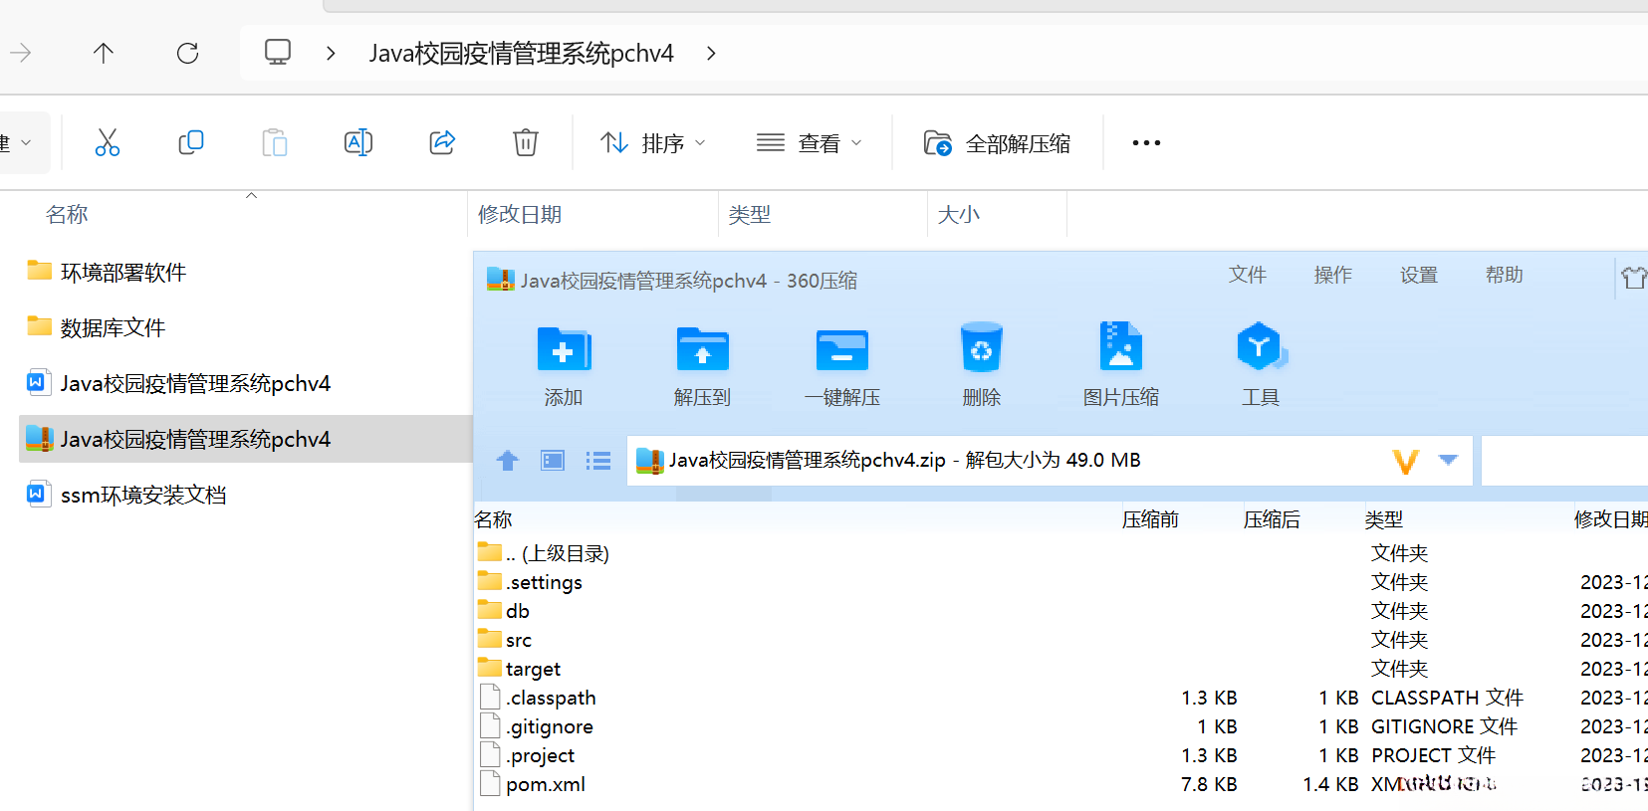This screenshot has width=1648, height=811.
Task: Click the 添加 add files icon
Action: [564, 364]
